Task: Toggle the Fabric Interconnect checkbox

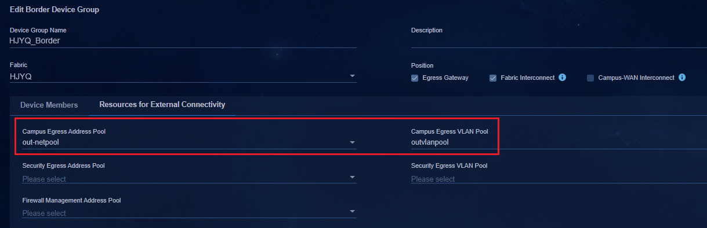Action: [493, 78]
